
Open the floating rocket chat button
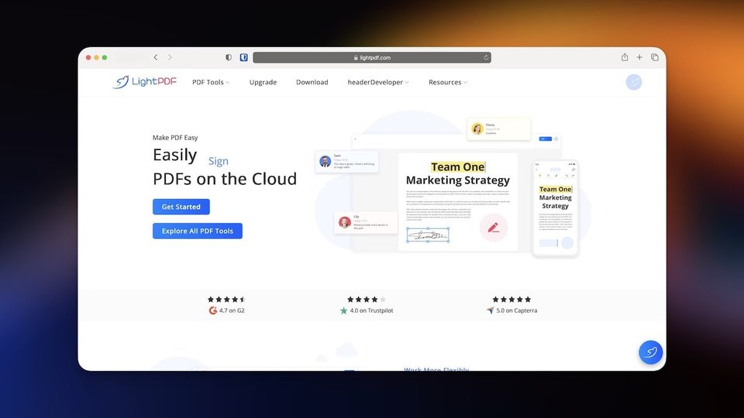[x=650, y=352]
